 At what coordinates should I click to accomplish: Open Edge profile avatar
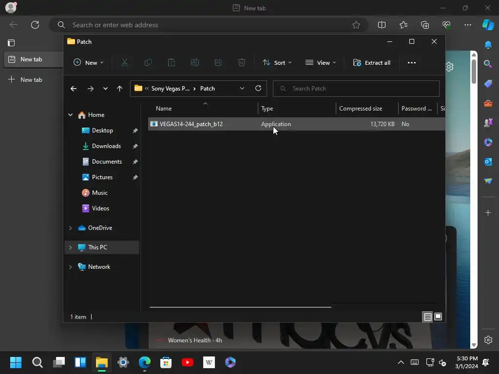pyautogui.click(x=11, y=7)
